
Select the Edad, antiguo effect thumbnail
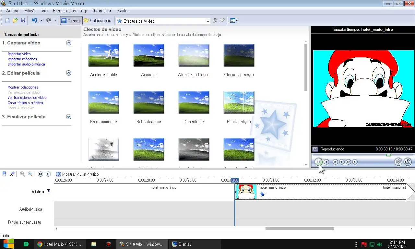239,102
